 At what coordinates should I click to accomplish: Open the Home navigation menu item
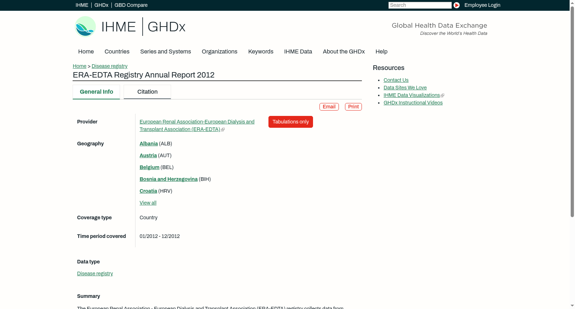[86, 52]
